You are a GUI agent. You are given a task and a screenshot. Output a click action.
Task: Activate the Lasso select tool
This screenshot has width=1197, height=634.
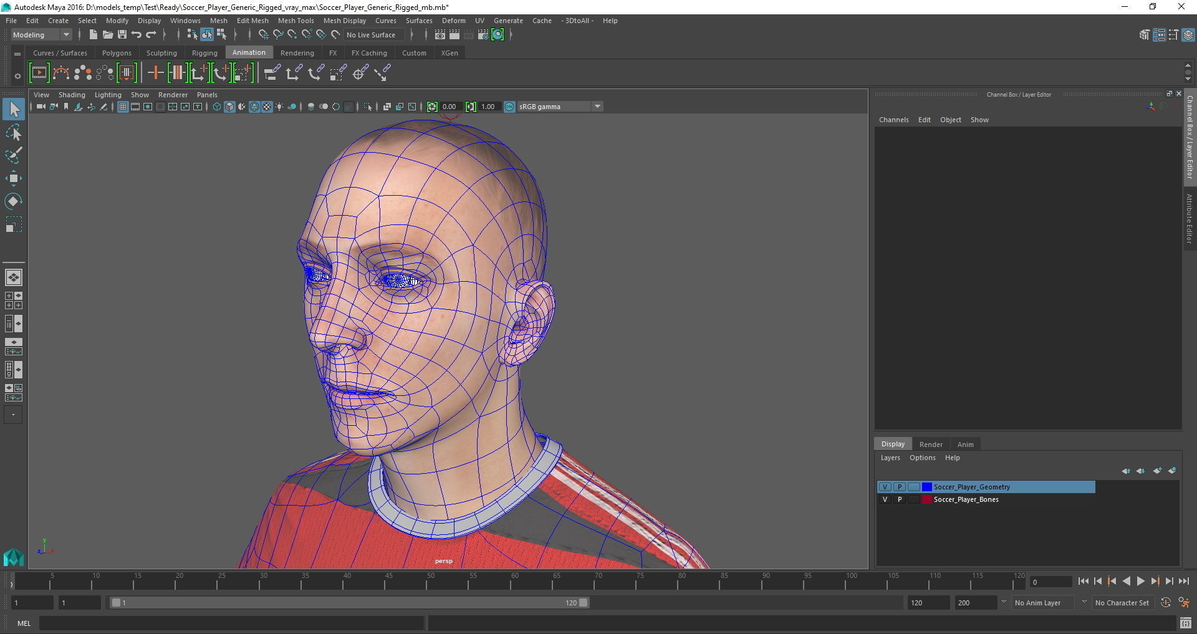pyautogui.click(x=14, y=133)
